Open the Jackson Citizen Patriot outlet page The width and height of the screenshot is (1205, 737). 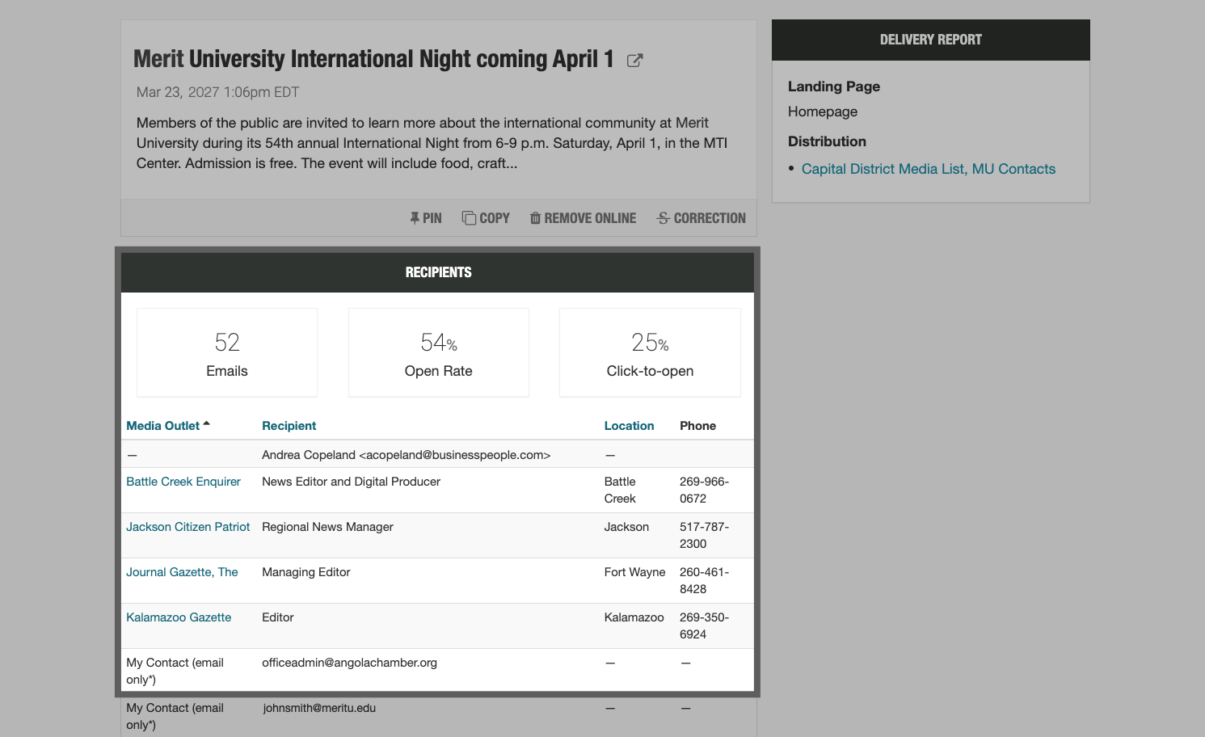click(187, 526)
